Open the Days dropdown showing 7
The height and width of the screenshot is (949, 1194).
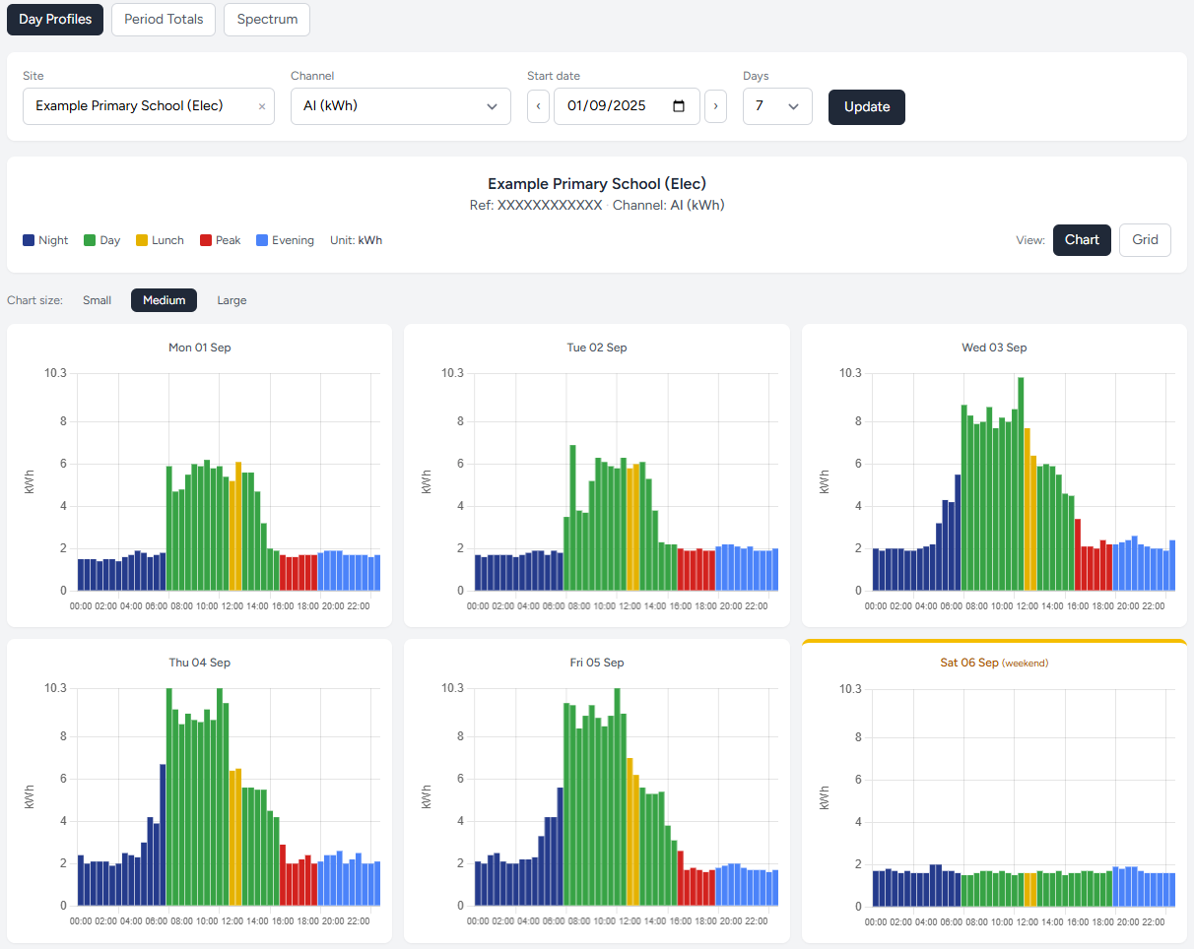tap(777, 106)
